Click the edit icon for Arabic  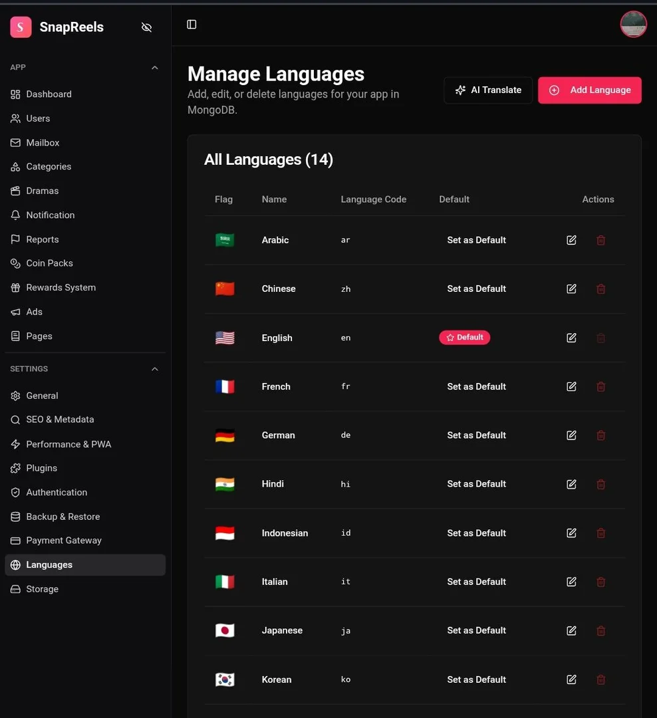pyautogui.click(x=571, y=240)
